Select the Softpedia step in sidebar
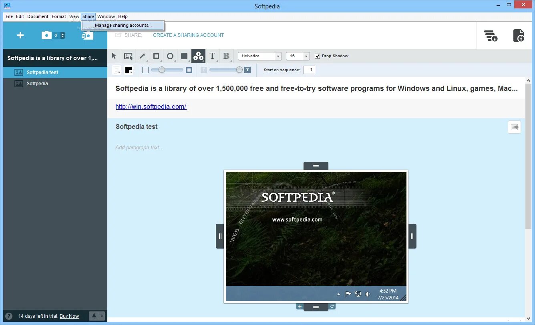535x325 pixels. click(x=55, y=84)
